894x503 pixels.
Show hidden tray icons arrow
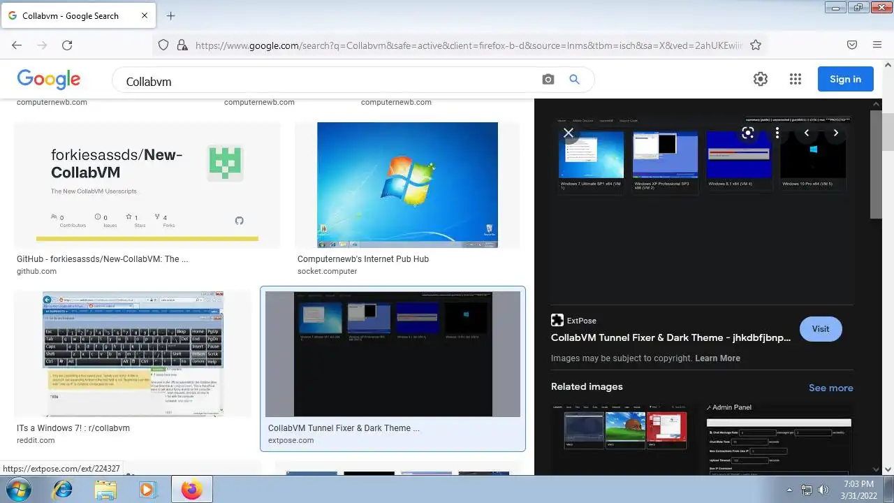tap(790, 490)
